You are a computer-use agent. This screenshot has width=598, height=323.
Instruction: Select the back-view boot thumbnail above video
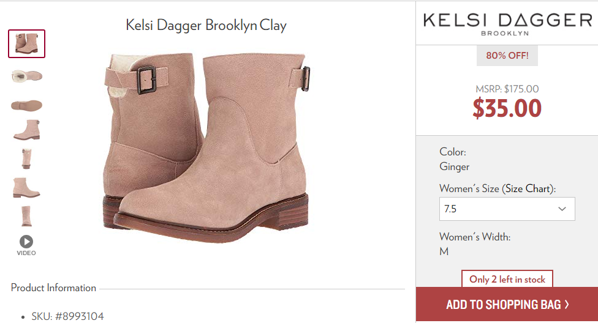[x=26, y=216]
